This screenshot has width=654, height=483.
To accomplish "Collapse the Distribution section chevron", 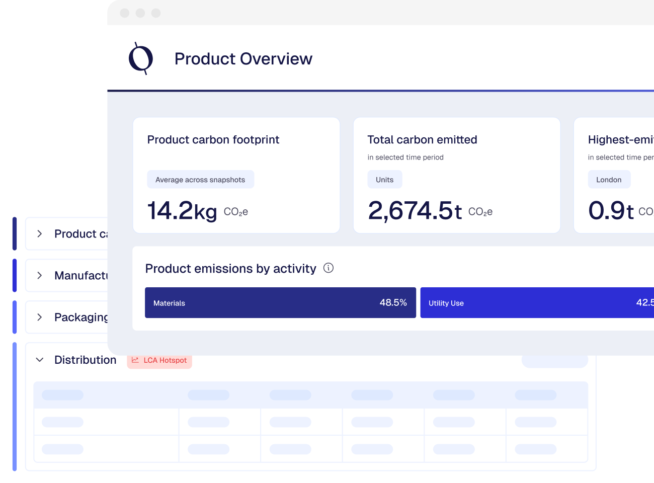I will pyautogui.click(x=40, y=360).
